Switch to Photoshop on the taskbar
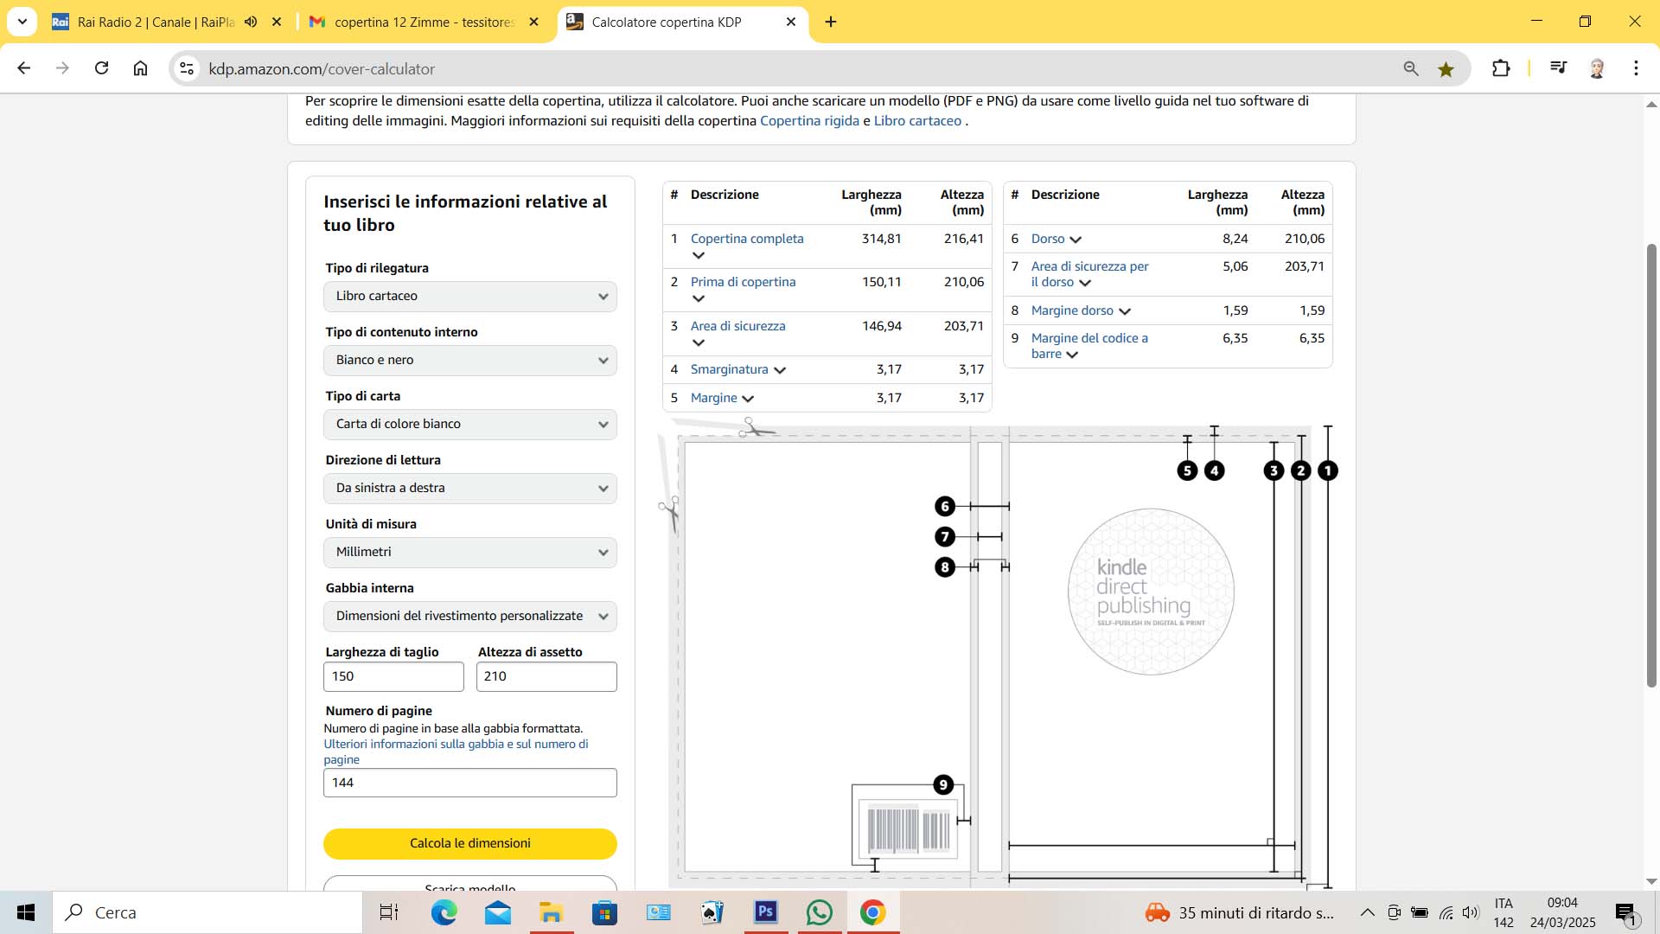 point(765,912)
